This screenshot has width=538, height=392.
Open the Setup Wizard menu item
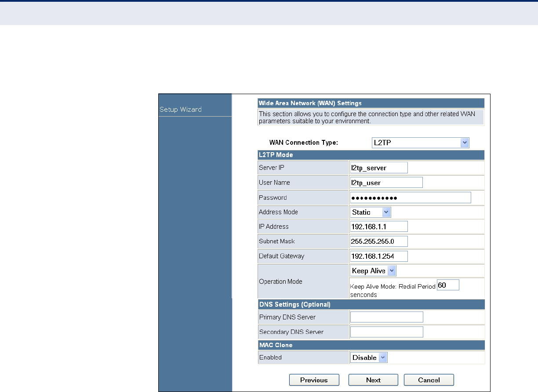181,110
